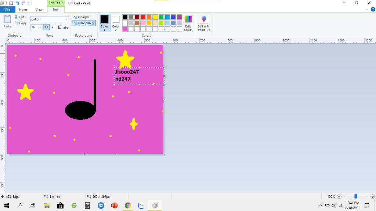
Task: Click the Text Tools contextual tab header
Action: (56, 3)
